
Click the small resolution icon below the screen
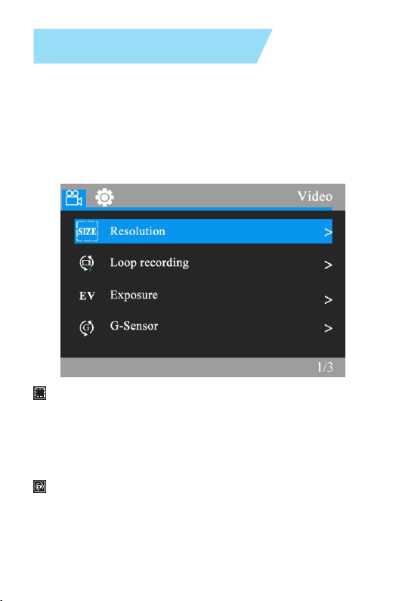[39, 393]
